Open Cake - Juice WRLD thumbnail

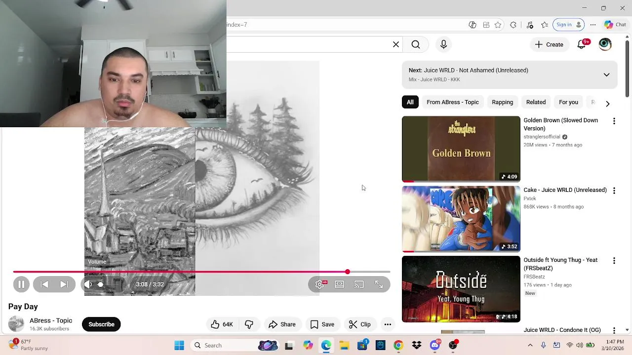coord(461,219)
